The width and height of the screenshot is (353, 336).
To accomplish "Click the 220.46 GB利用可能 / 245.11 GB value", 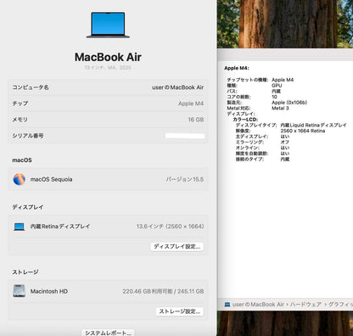I will pyautogui.click(x=163, y=291).
